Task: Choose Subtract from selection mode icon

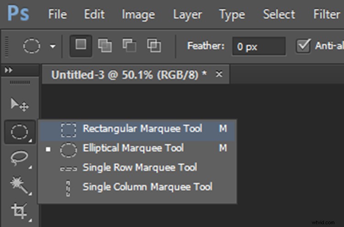Action: (129, 45)
